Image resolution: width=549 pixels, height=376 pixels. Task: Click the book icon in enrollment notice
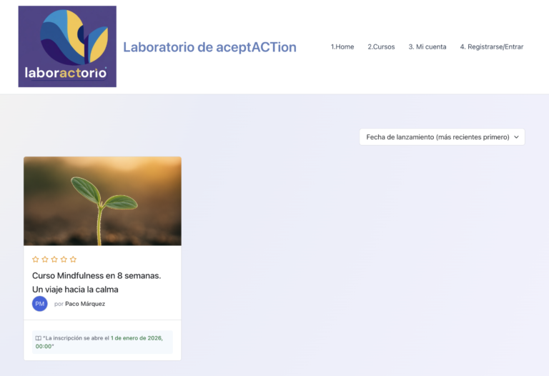point(39,338)
